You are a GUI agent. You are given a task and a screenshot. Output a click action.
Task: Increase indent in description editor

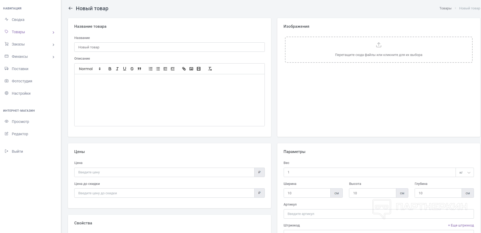click(172, 69)
